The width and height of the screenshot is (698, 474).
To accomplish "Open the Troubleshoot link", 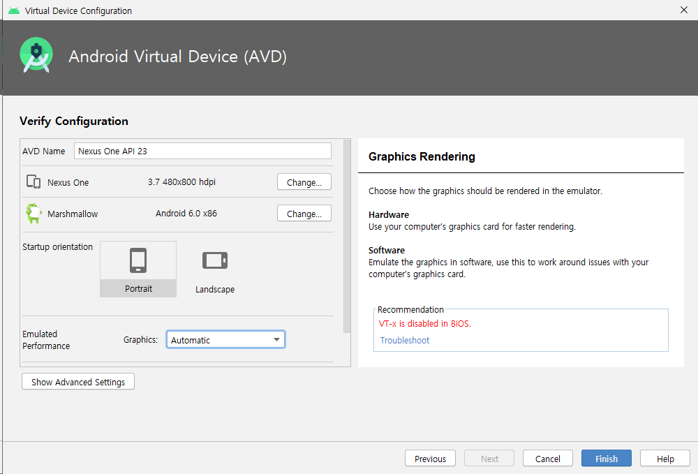I will click(x=405, y=341).
